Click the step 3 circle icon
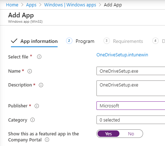The width and height of the screenshot is (165, 146). (x=107, y=41)
